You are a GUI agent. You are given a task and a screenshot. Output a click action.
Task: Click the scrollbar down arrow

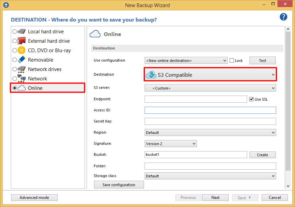[288, 186]
